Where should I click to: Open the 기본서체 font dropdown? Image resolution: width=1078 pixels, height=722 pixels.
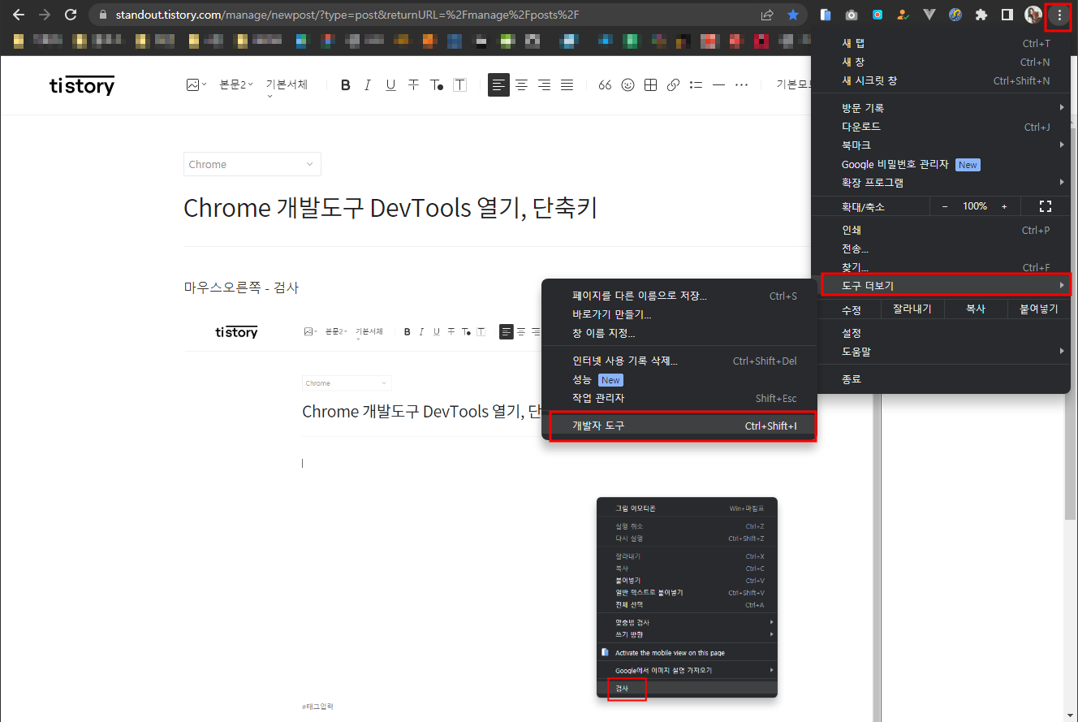pos(287,87)
